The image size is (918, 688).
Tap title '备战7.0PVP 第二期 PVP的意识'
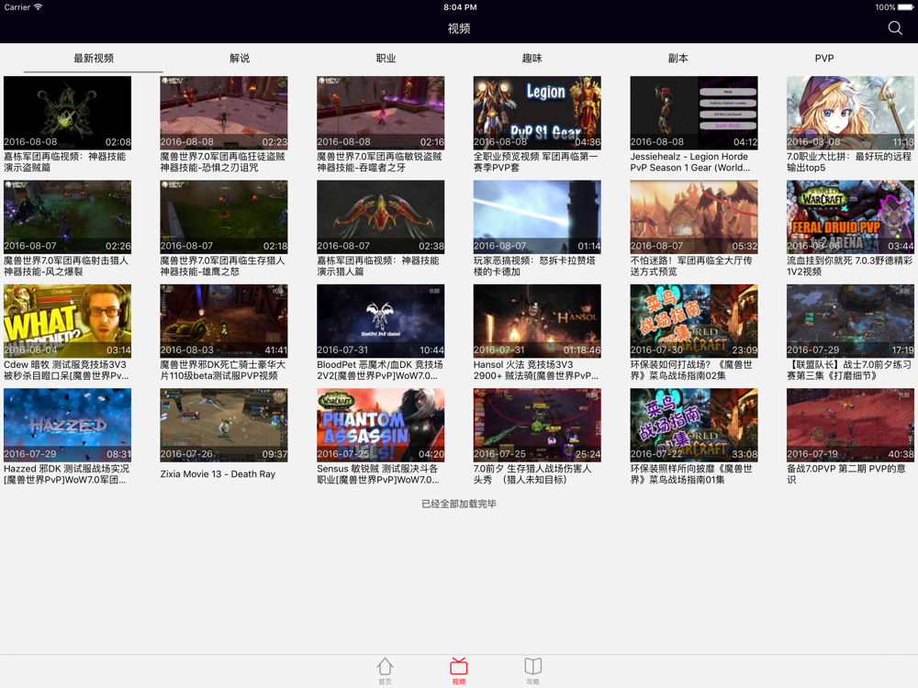pyautogui.click(x=846, y=474)
